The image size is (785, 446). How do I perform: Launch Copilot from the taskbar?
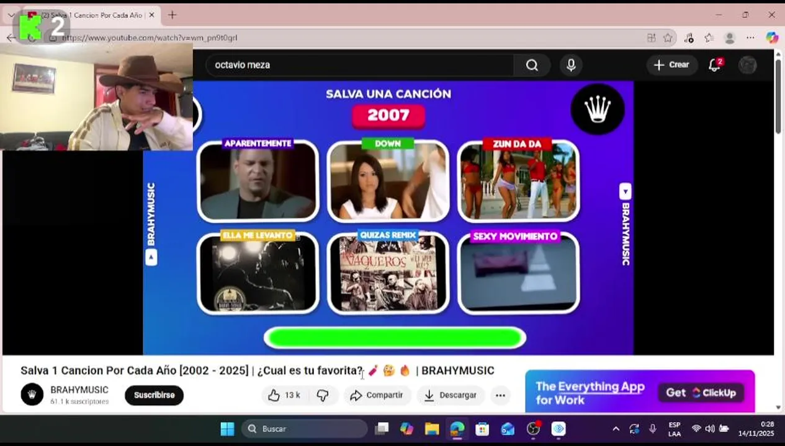(x=406, y=429)
